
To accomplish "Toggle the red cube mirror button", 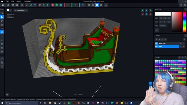I will (53, 5).
